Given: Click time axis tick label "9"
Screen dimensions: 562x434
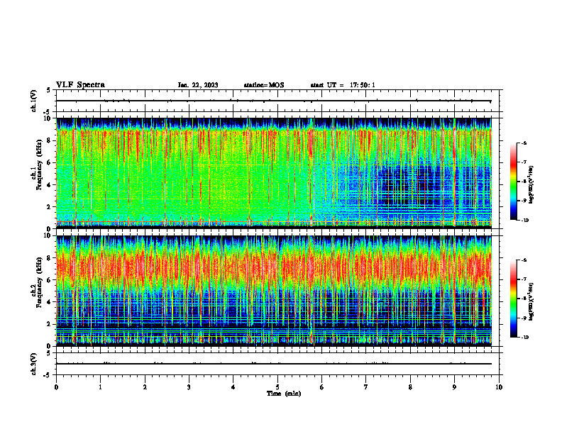Looking at the screenshot, I should point(454,387).
